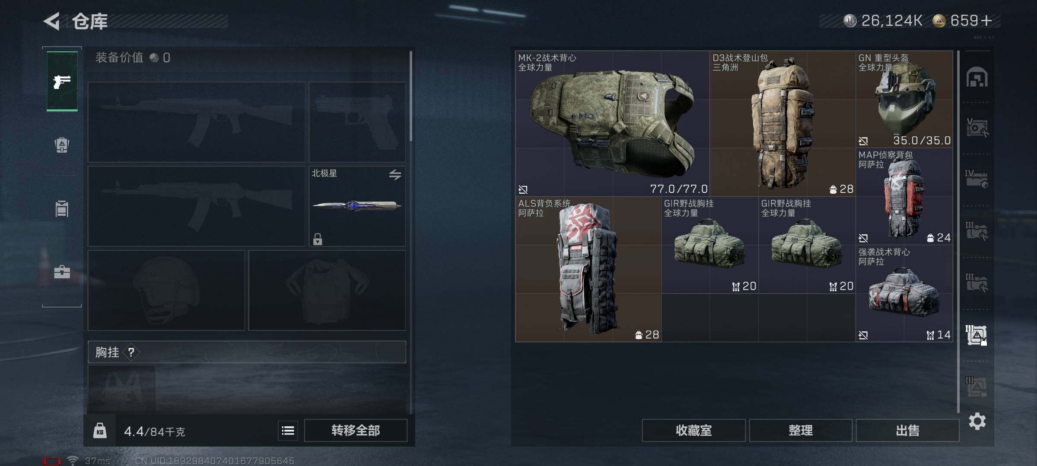This screenshot has width=1037, height=466.
Task: Go back using the arrow beside 仓库
Action: coord(52,21)
